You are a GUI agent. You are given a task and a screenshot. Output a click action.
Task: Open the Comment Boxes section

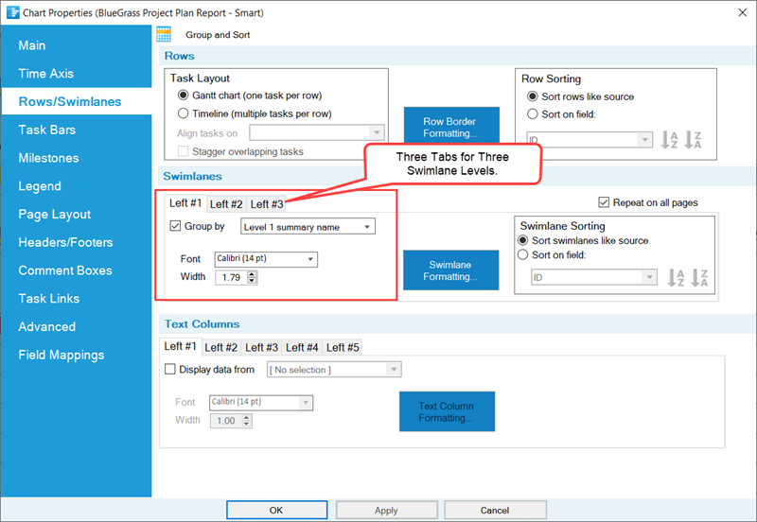click(65, 270)
